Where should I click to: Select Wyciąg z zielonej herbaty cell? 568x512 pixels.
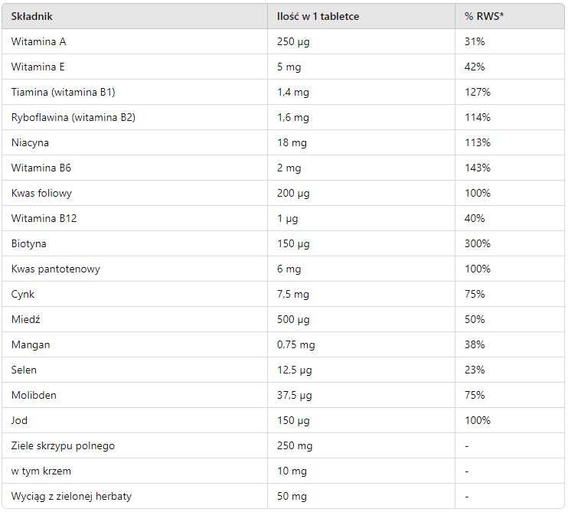pos(71,496)
